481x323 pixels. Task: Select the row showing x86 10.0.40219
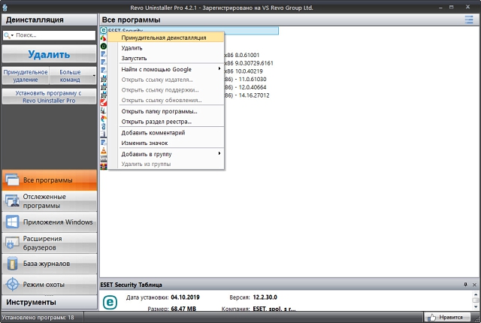[x=244, y=71]
